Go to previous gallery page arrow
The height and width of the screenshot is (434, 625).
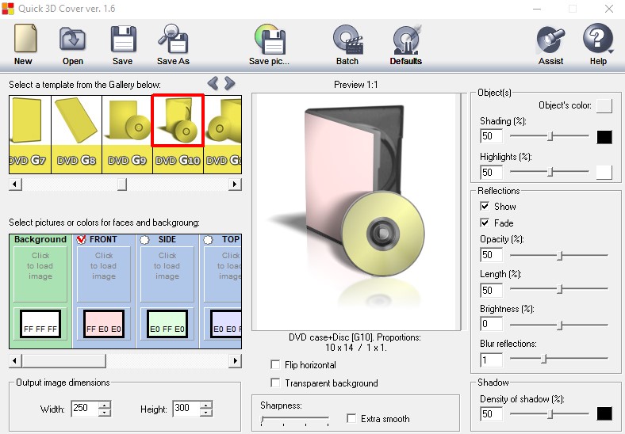pos(213,83)
